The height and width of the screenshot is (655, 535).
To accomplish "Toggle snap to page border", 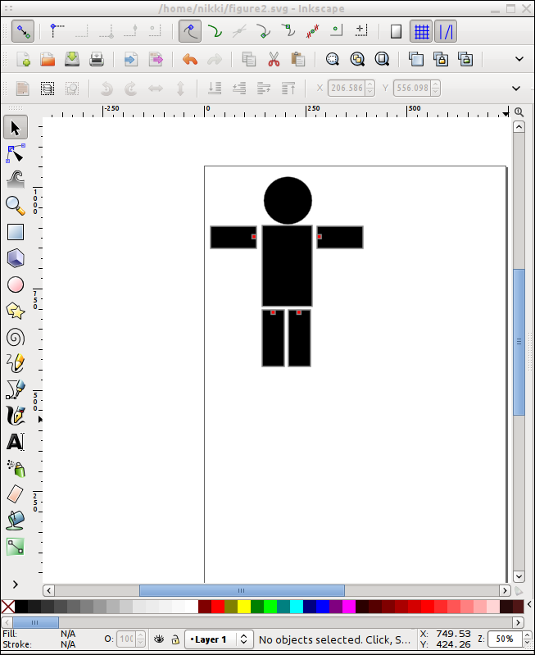I will click(x=396, y=31).
